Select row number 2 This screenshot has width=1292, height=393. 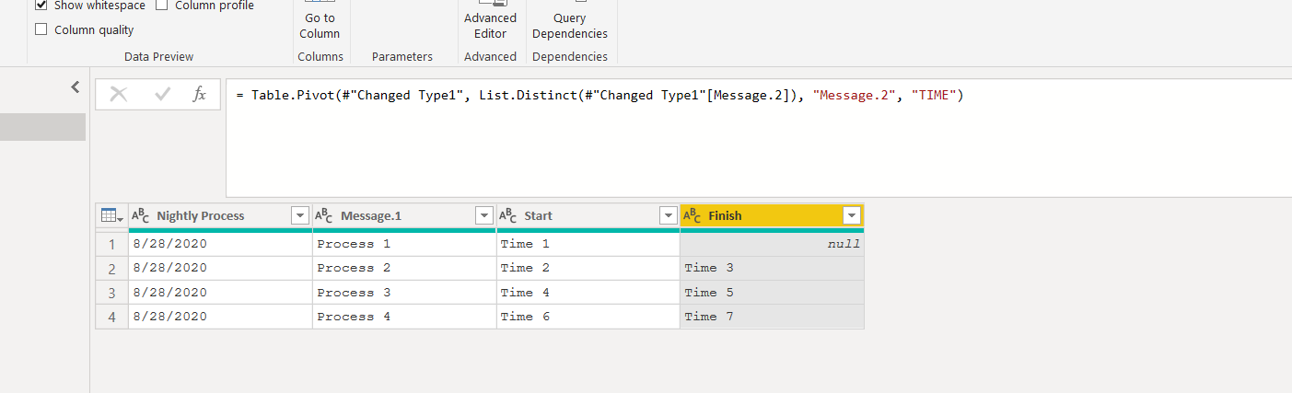[x=111, y=268]
